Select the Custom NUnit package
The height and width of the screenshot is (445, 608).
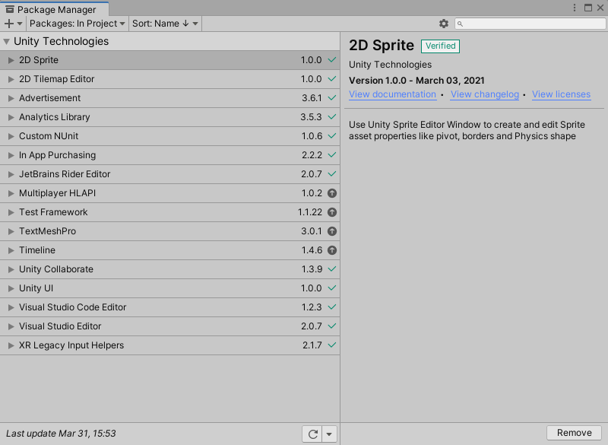(x=169, y=136)
